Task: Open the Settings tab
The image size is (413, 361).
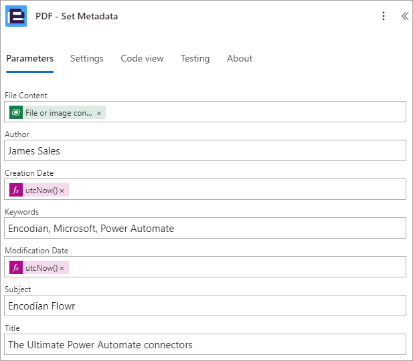Action: [x=87, y=58]
